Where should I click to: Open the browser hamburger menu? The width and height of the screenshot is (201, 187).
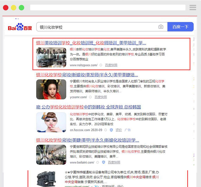[x=193, y=7]
